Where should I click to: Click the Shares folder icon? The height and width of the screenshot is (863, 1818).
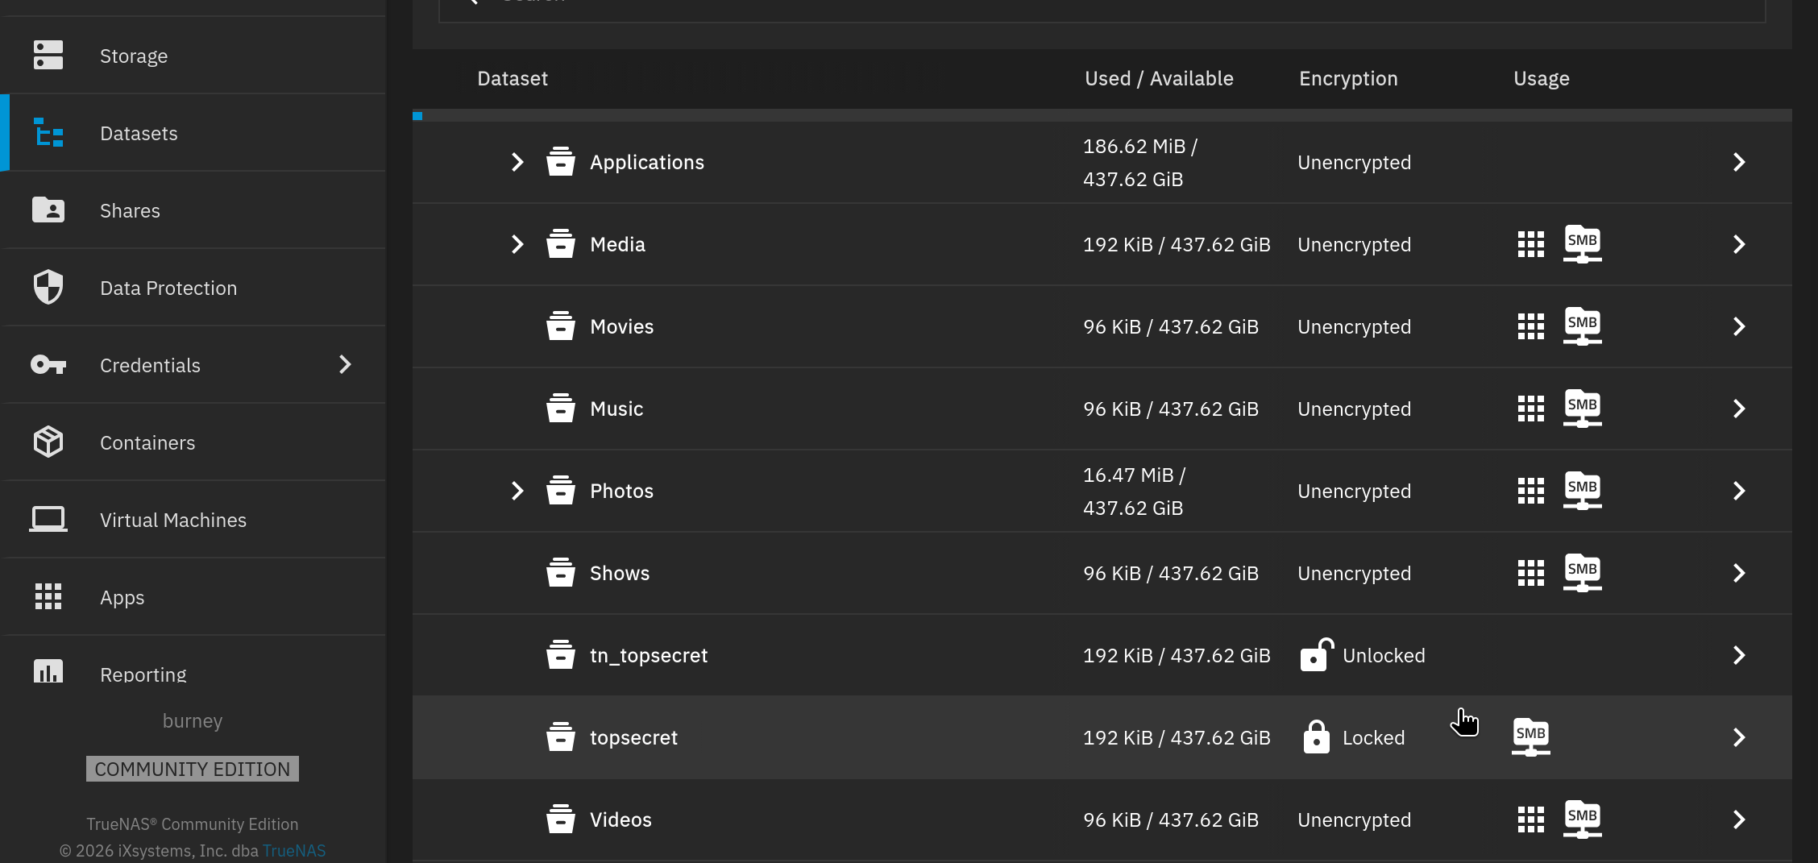tap(48, 210)
